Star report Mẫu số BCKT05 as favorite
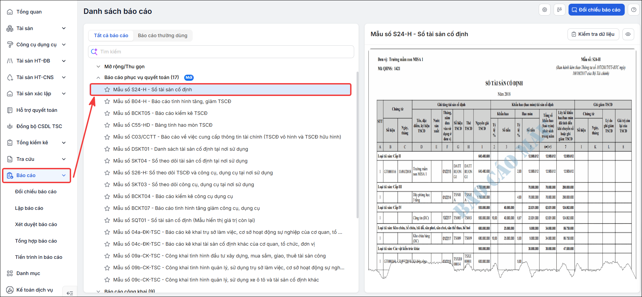The height and width of the screenshot is (297, 642). 107,113
